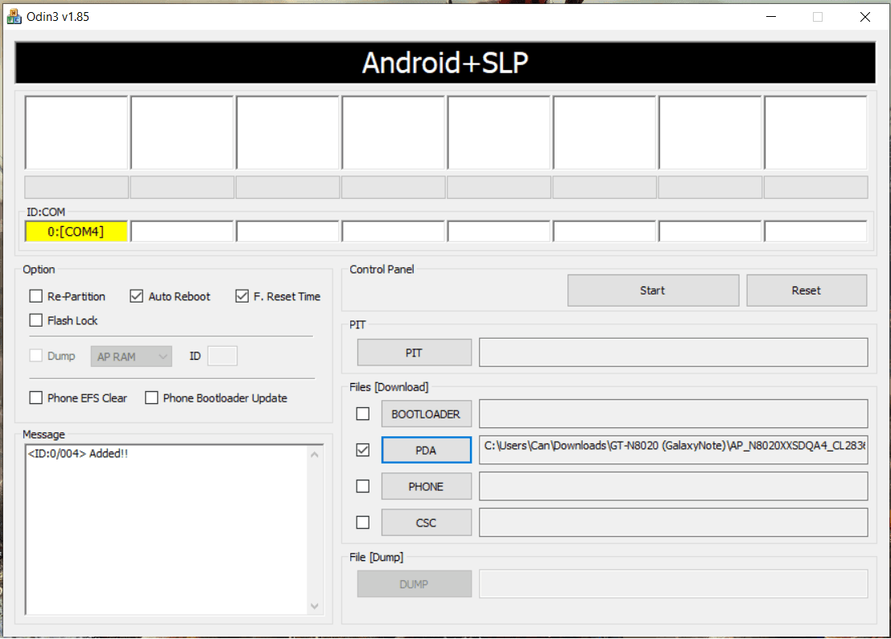Click the BOOTLOADER file path field
The image size is (891, 639).
coord(674,414)
